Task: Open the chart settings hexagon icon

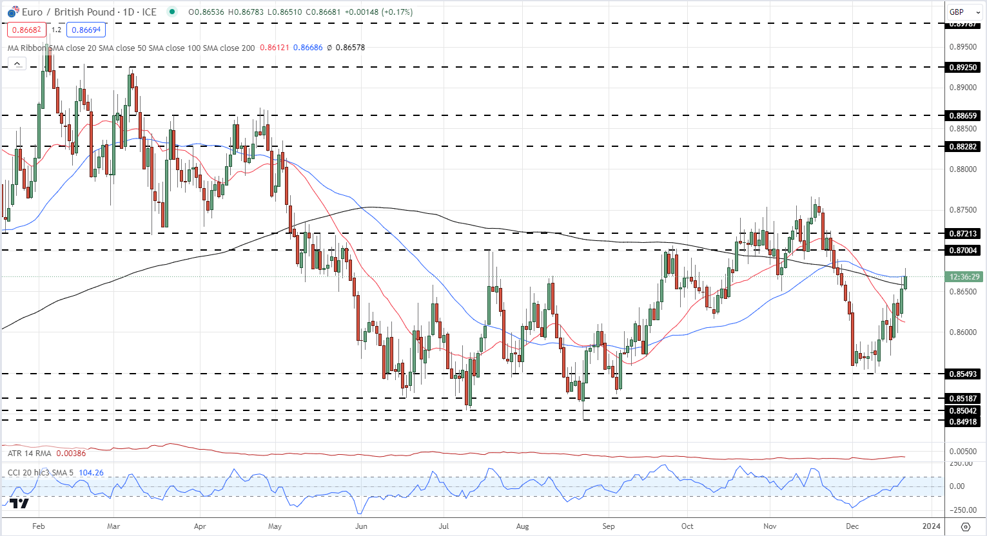Action: click(x=965, y=526)
